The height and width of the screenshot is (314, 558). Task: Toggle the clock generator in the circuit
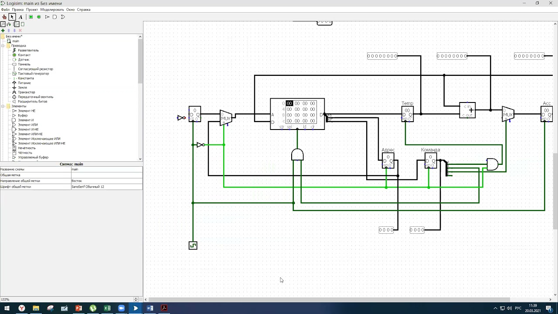(x=193, y=246)
